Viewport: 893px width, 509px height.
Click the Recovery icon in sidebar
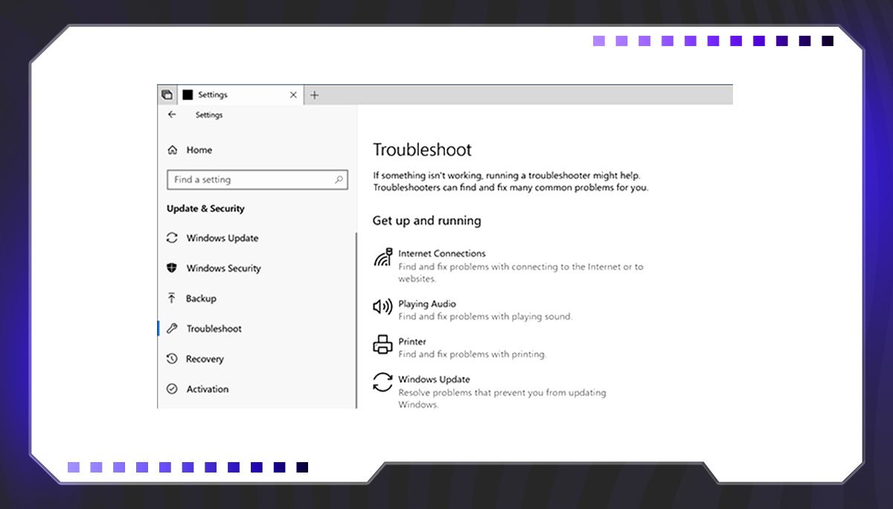click(x=172, y=359)
